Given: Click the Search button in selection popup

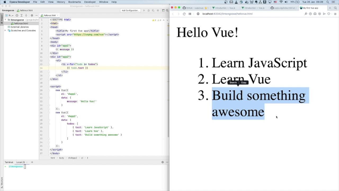Looking at the screenshot, I should click(233, 83).
